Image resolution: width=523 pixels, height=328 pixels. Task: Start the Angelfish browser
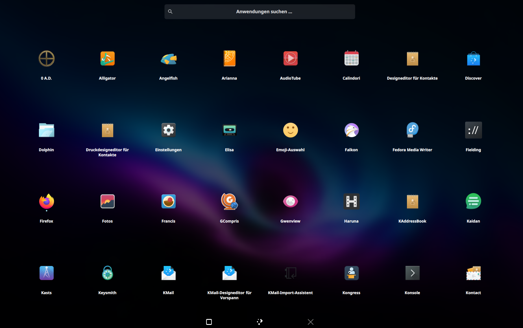169,59
